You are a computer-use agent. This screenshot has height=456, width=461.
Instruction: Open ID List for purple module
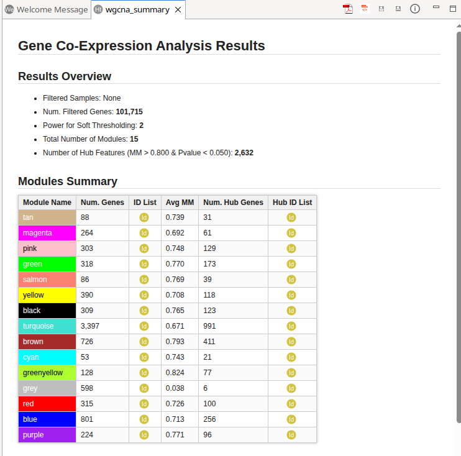point(144,435)
